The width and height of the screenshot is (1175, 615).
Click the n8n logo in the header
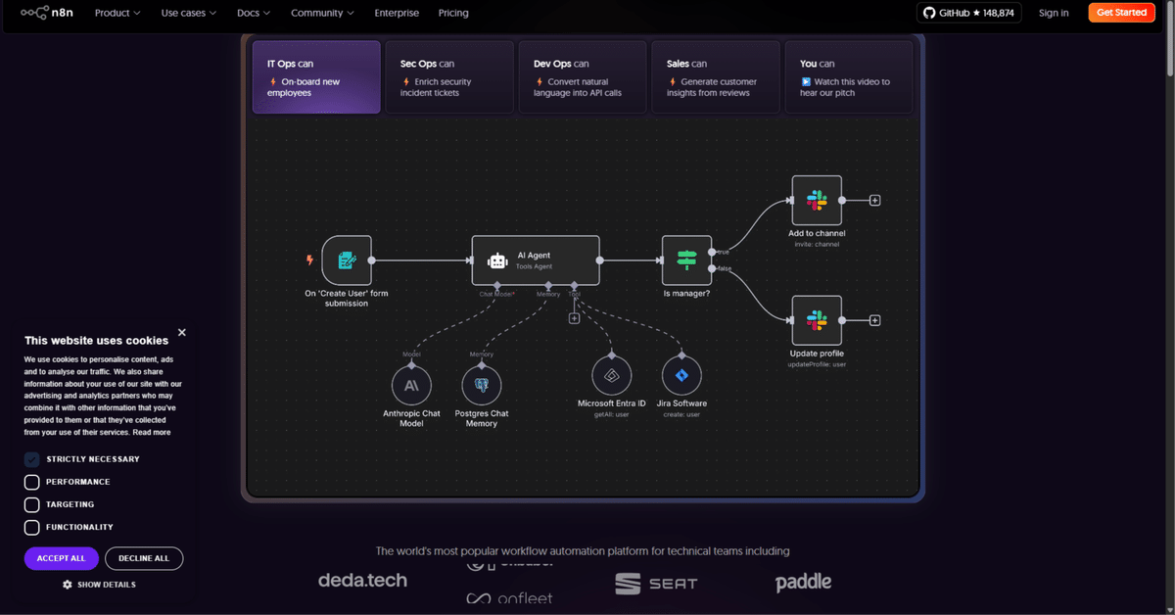[x=47, y=13]
